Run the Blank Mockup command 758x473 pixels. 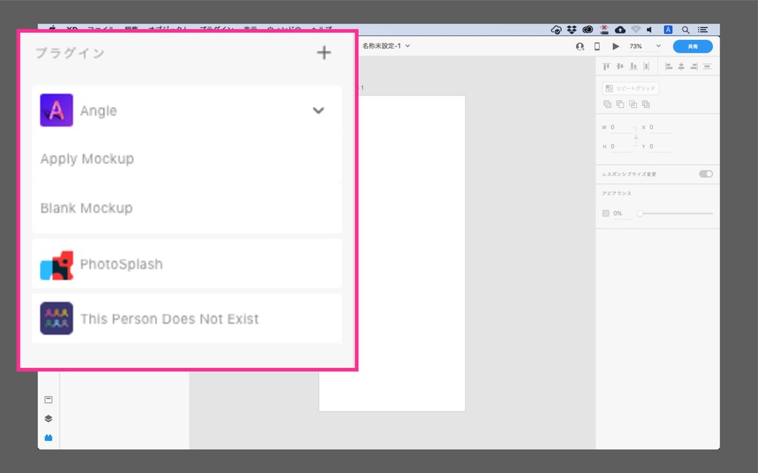coord(187,208)
